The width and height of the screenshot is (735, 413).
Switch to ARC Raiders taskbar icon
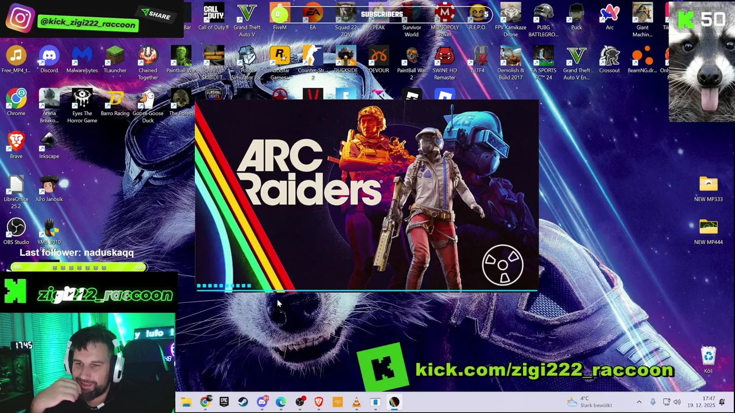[x=394, y=402]
